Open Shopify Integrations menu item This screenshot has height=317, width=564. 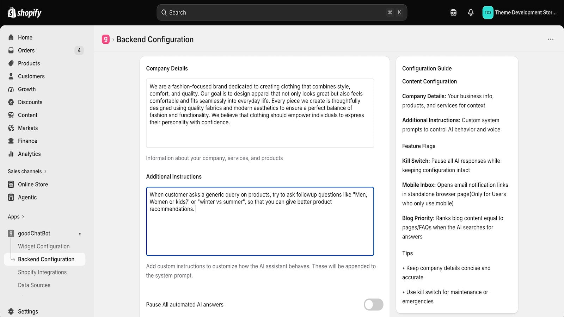point(42,272)
